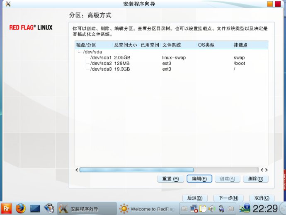Click the clipboard notes tray icon
The height and width of the screenshot is (215, 286).
pos(203,208)
